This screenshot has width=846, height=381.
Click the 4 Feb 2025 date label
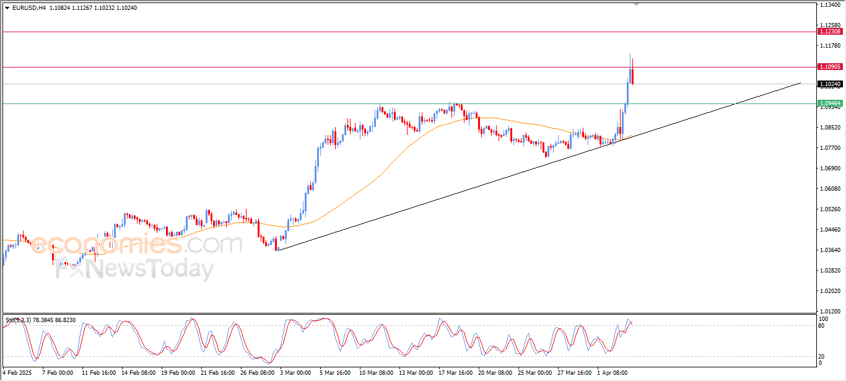[17, 373]
